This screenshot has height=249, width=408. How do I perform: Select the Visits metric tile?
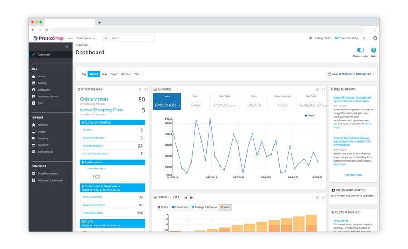254,101
